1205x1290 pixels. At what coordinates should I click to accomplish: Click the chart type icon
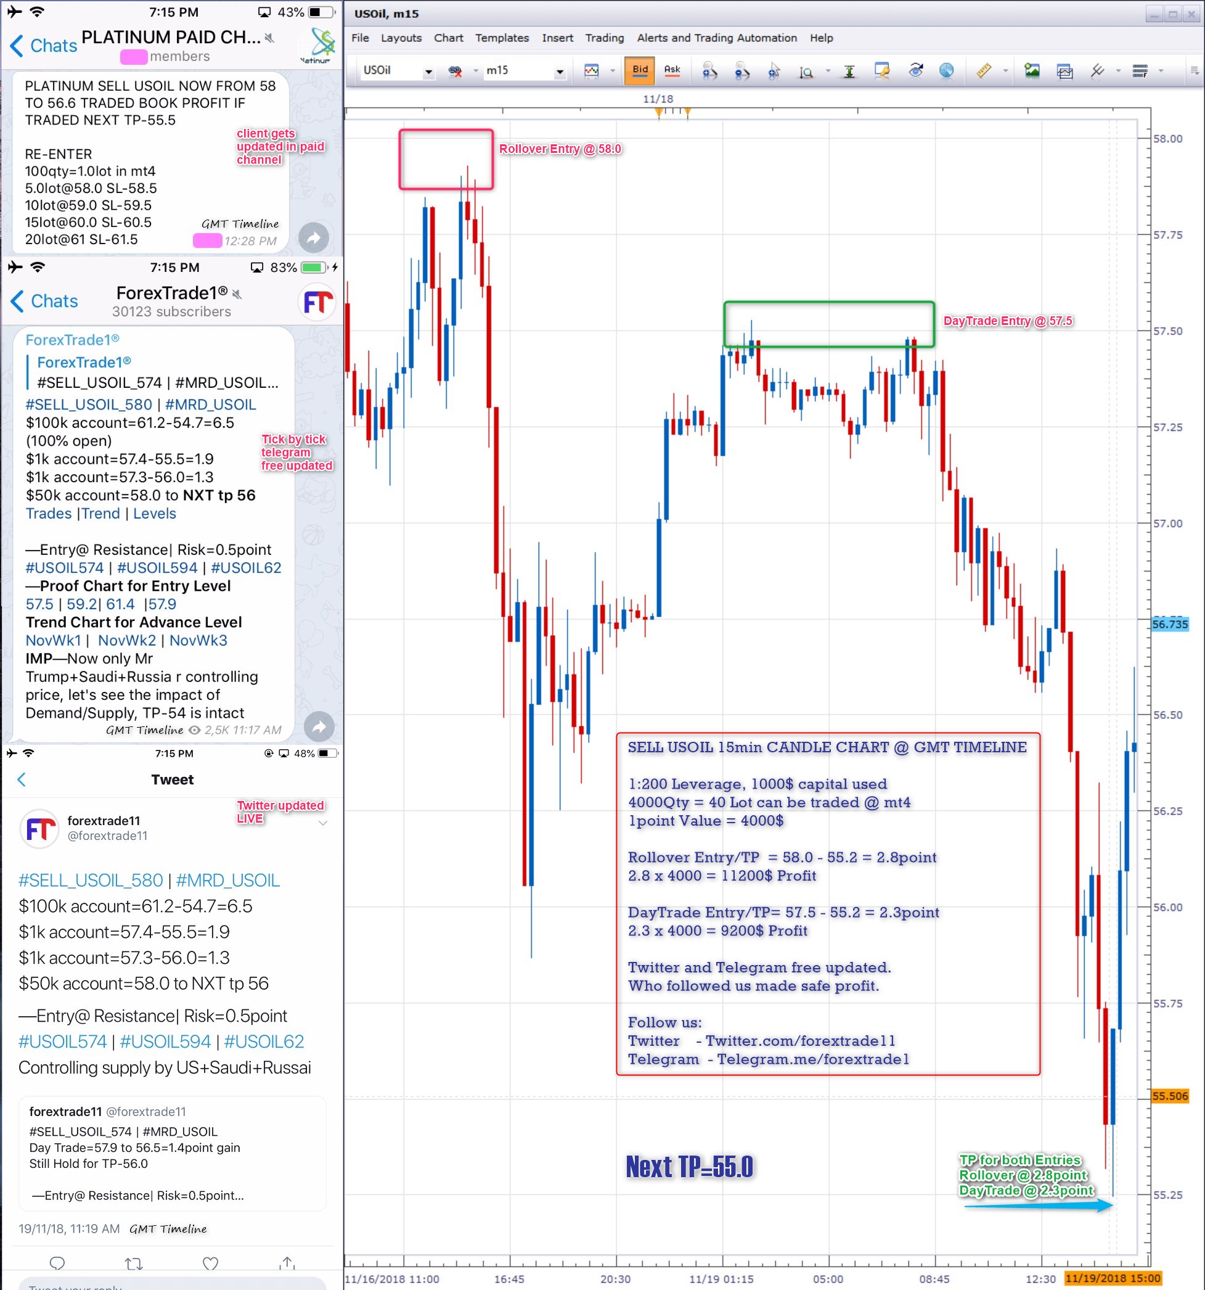coord(592,71)
